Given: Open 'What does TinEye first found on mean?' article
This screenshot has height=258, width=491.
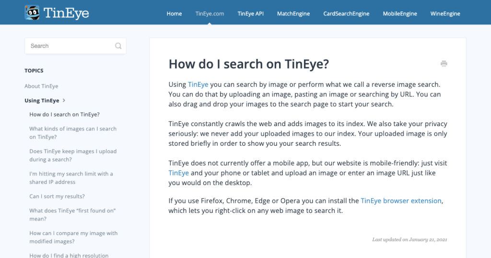Looking at the screenshot, I should tap(73, 215).
